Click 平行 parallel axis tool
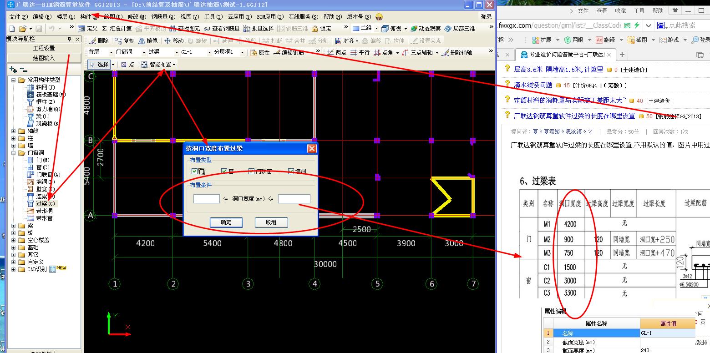This screenshot has height=353, width=710. pos(360,52)
